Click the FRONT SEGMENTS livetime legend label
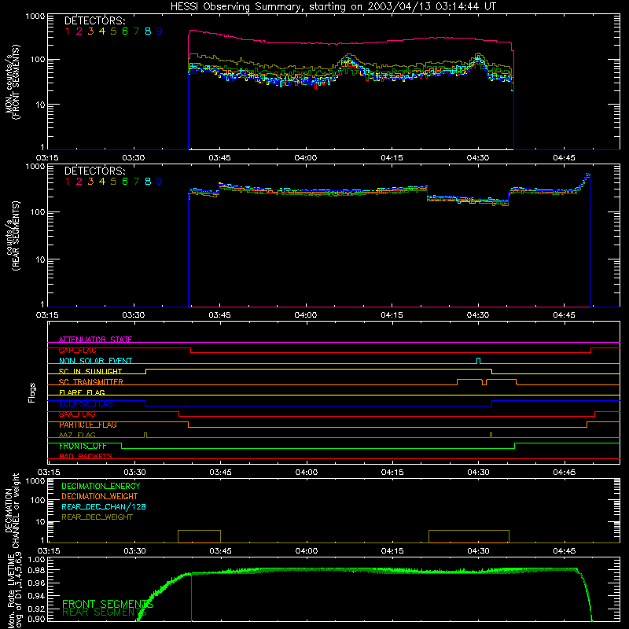The image size is (629, 629). (x=108, y=604)
